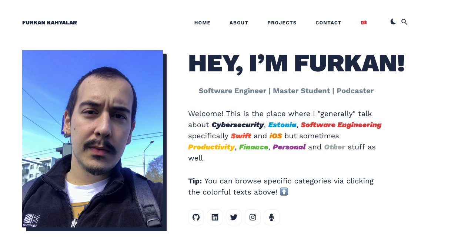Browse the red Software Engineering link
This screenshot has width=468, height=250.
[341, 125]
